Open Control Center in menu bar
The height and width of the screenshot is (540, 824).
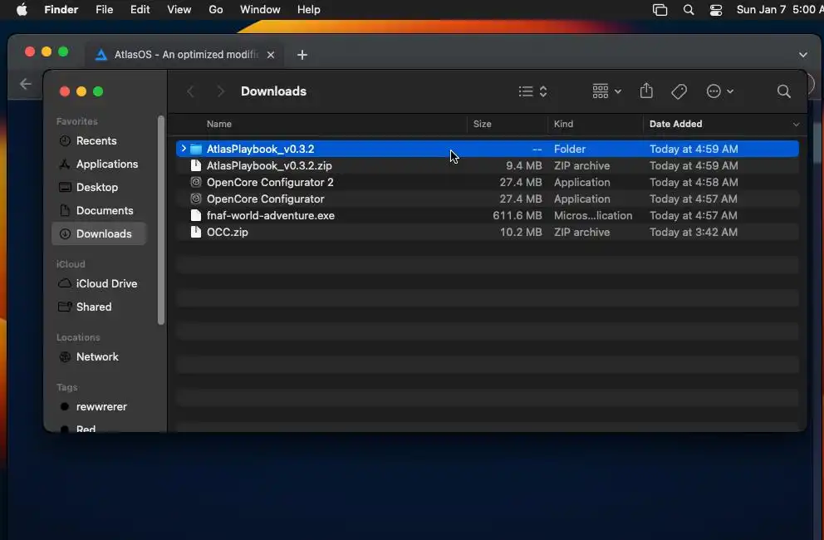tap(716, 9)
